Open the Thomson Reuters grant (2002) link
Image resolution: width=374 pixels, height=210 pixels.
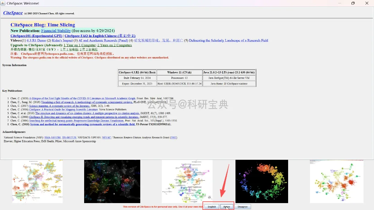[x=173, y=138]
